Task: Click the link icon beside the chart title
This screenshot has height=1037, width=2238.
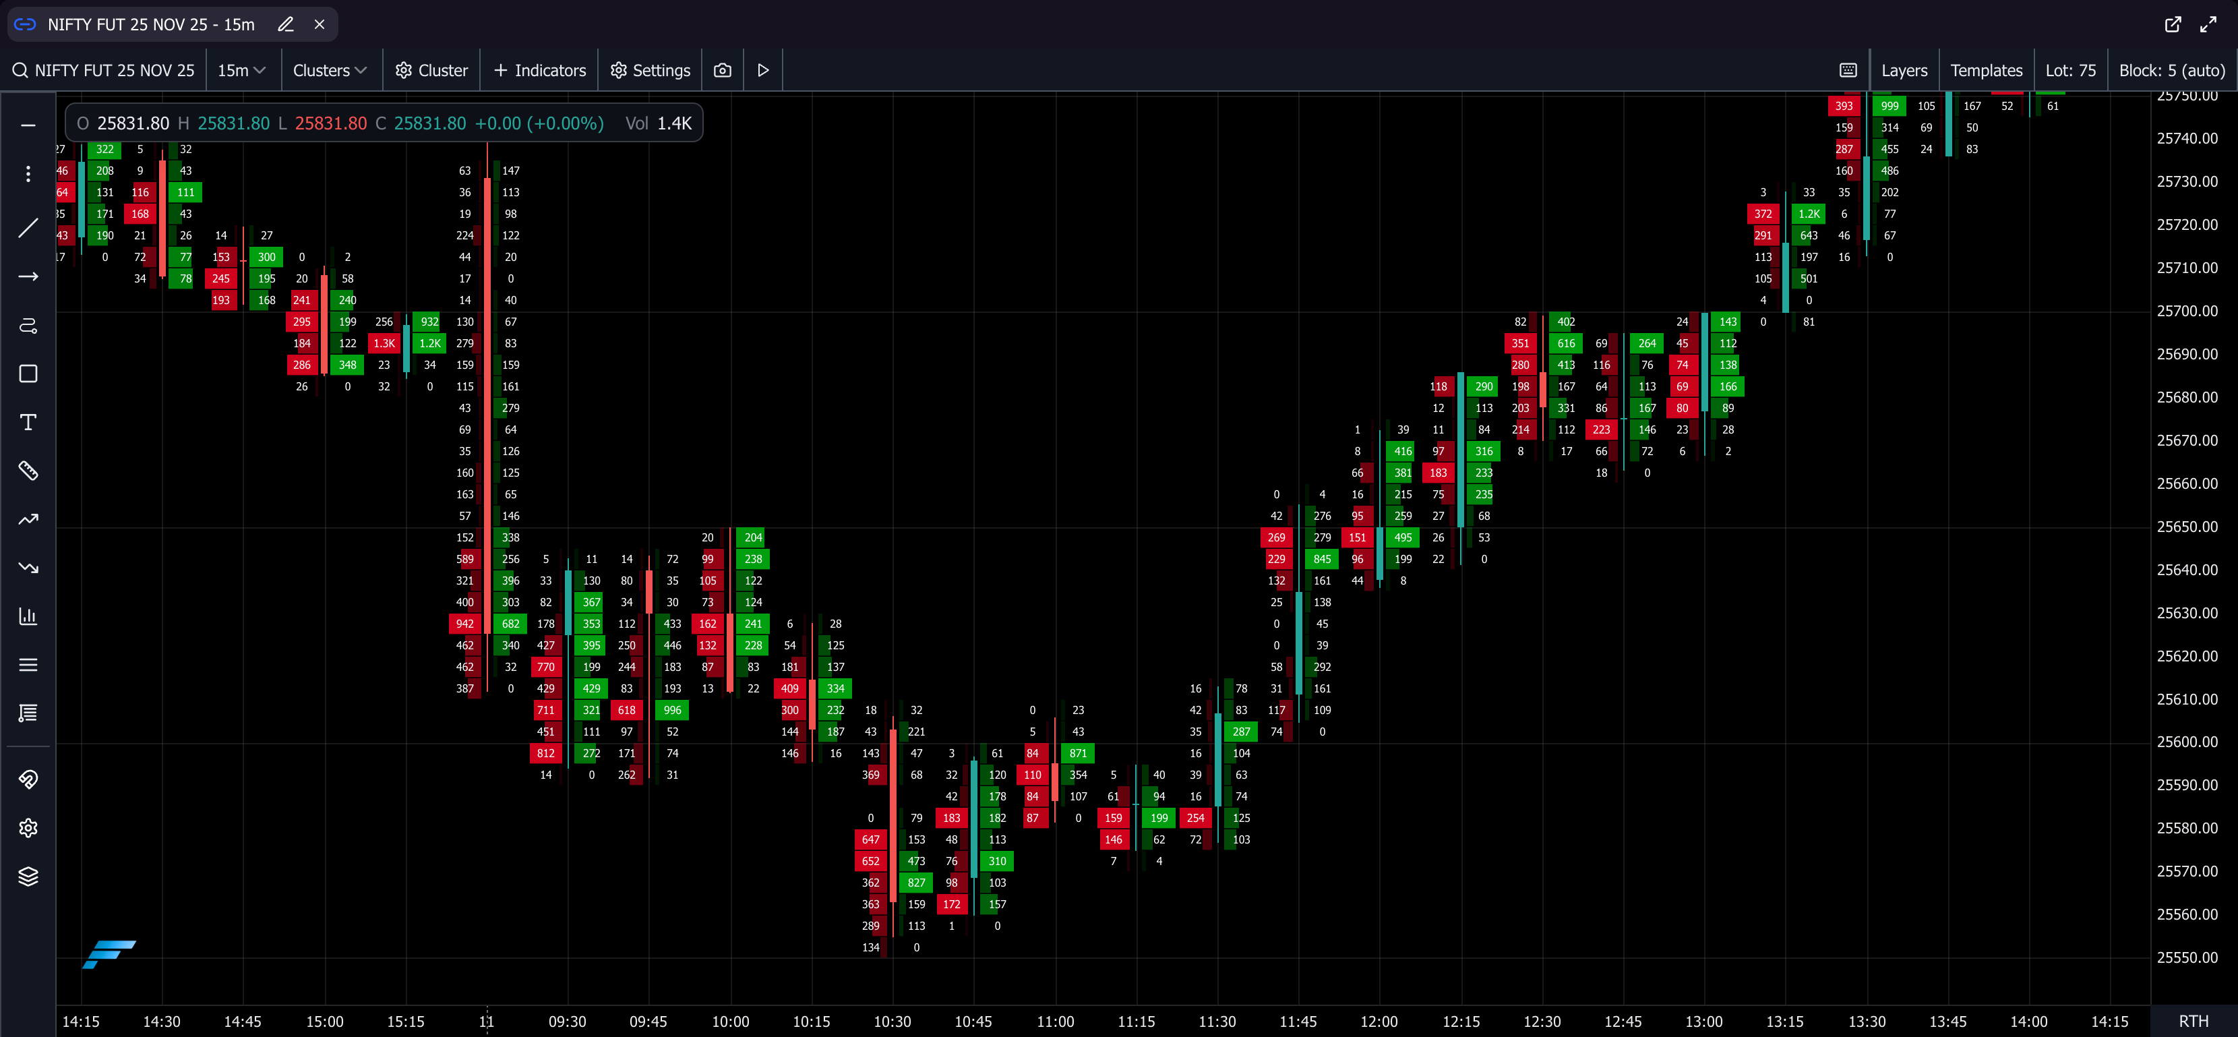Action: (25, 24)
